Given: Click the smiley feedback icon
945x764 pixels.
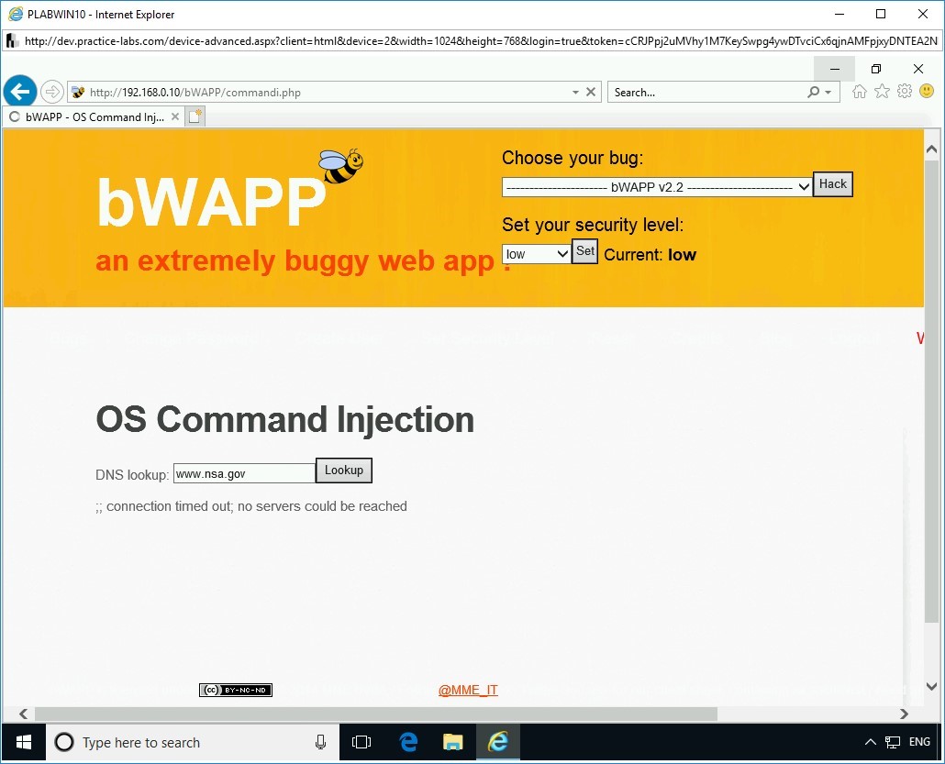Looking at the screenshot, I should click(x=927, y=91).
